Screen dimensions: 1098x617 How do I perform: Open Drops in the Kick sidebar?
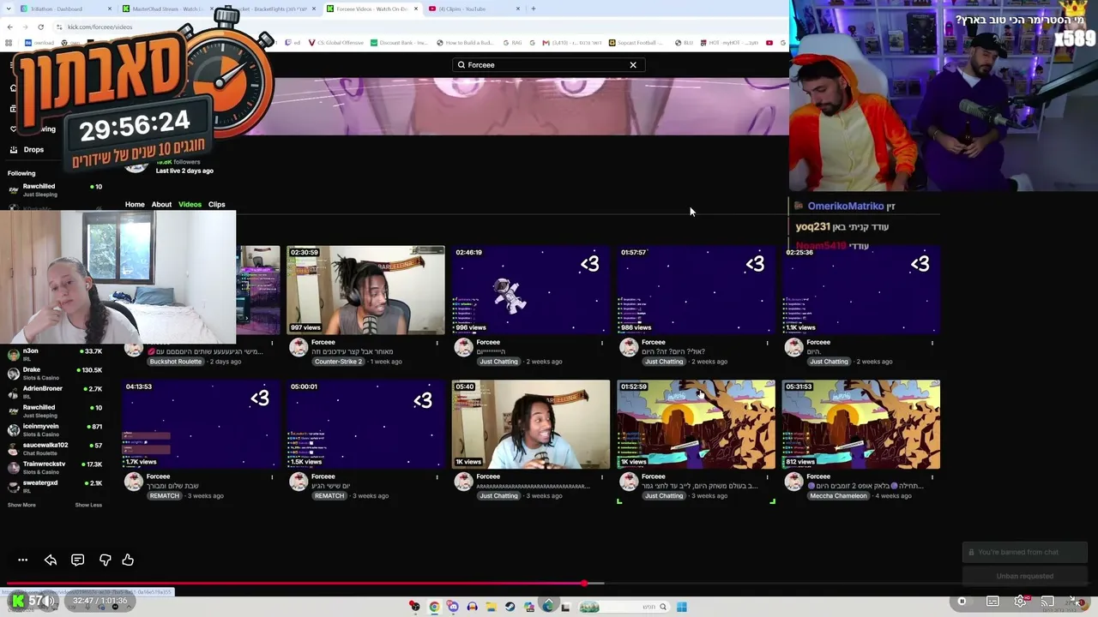point(33,150)
